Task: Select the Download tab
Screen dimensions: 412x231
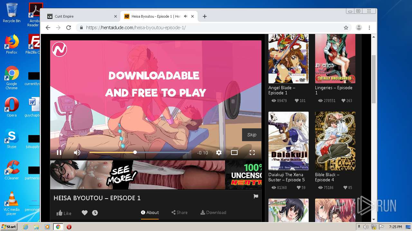Action: click(213, 212)
